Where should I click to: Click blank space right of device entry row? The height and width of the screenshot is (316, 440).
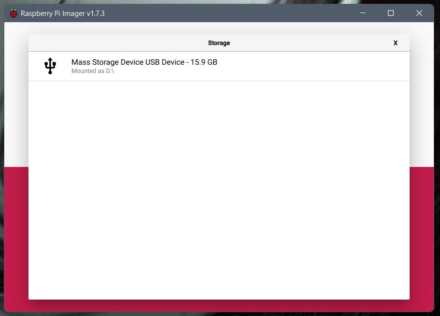[314, 66]
